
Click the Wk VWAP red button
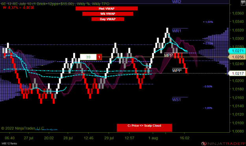tap(107, 14)
